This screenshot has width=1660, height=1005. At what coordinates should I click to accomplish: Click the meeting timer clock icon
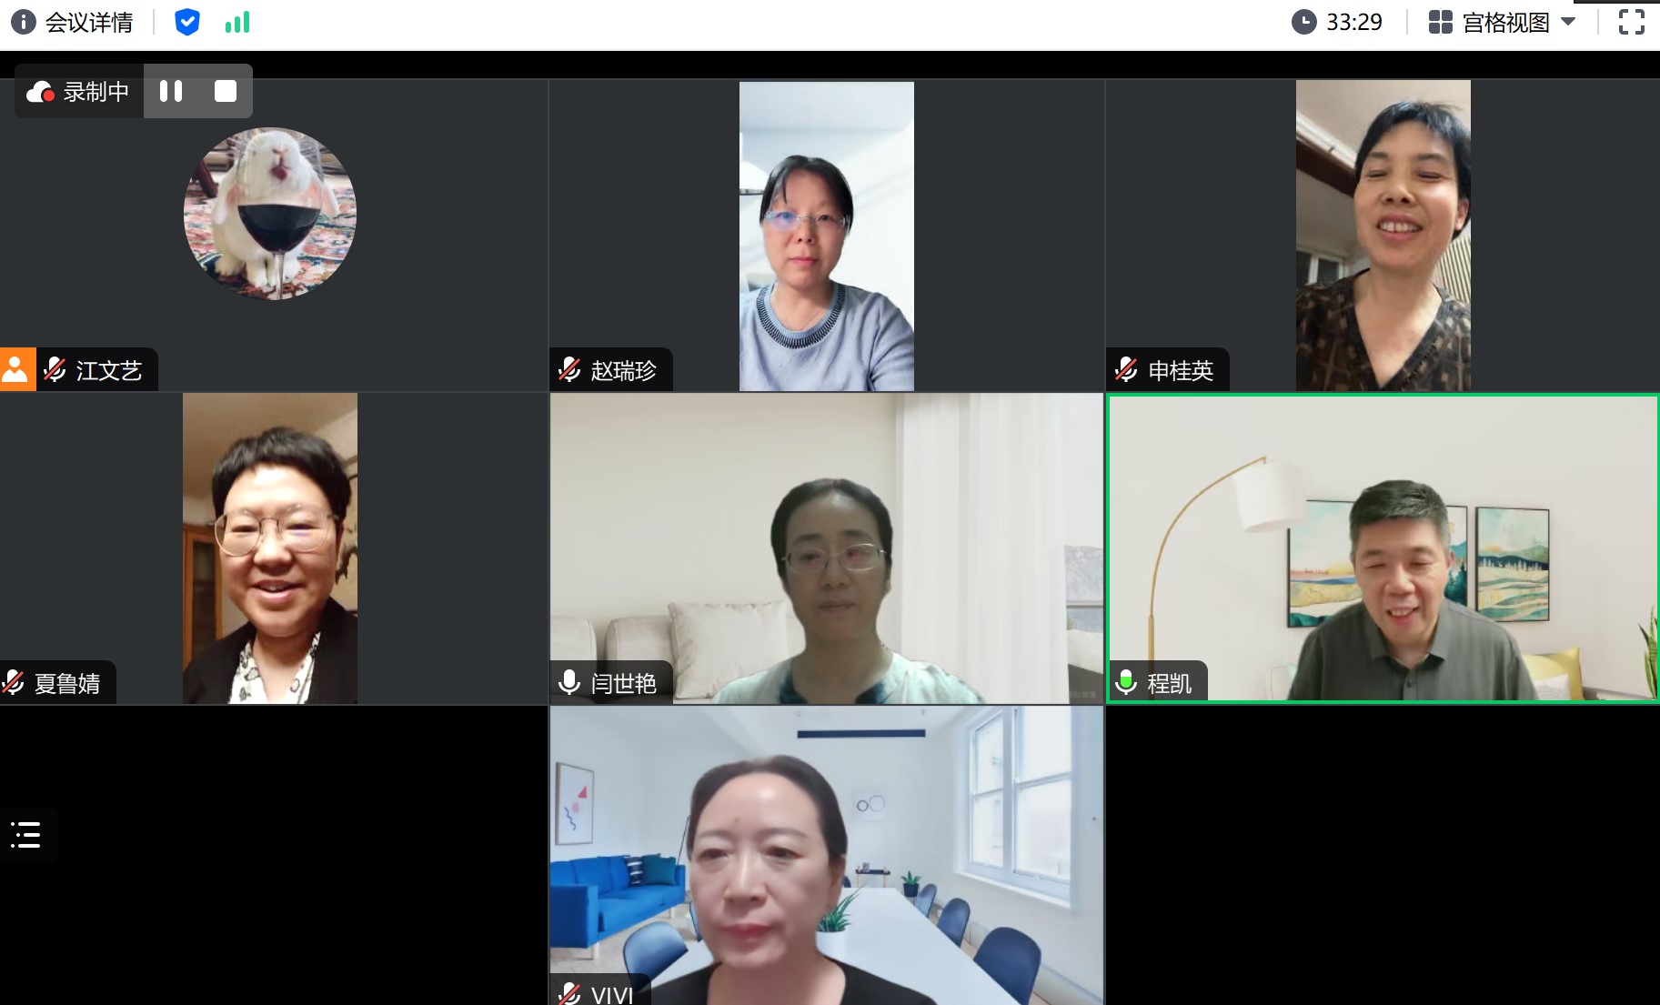click(x=1304, y=22)
